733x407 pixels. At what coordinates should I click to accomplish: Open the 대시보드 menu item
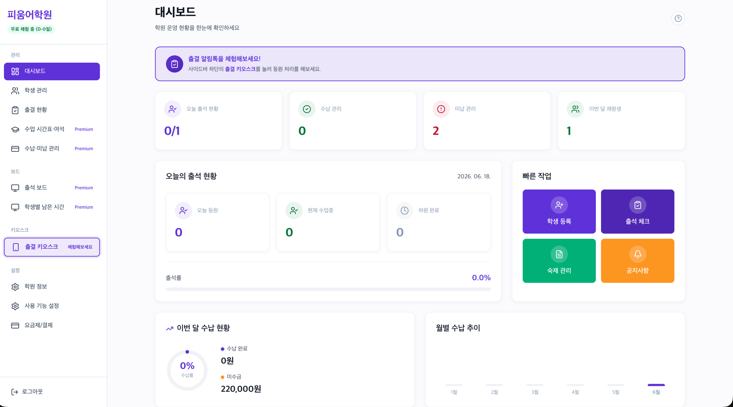pyautogui.click(x=52, y=71)
